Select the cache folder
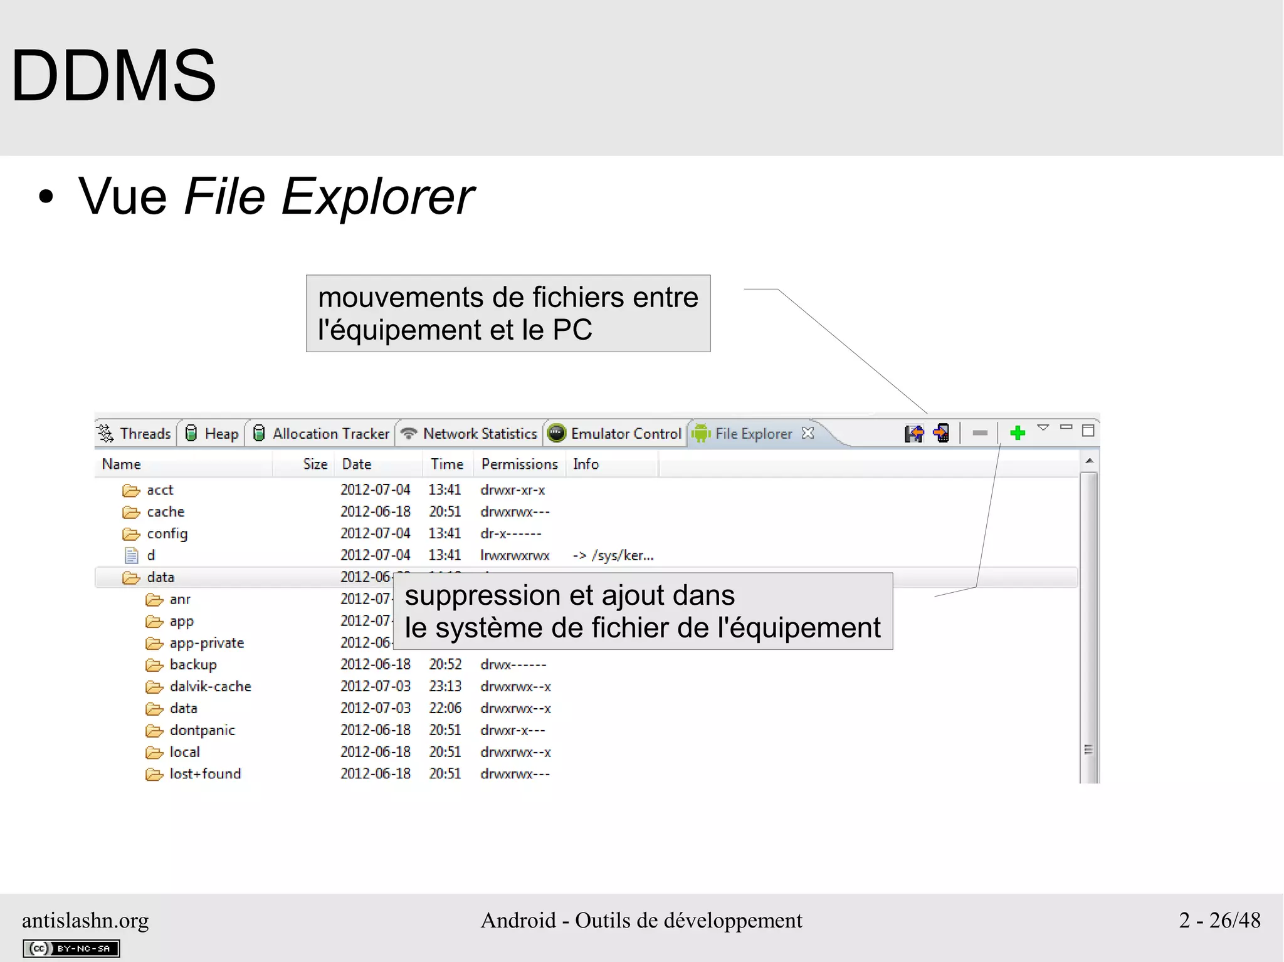This screenshot has width=1284, height=962. pos(586,512)
